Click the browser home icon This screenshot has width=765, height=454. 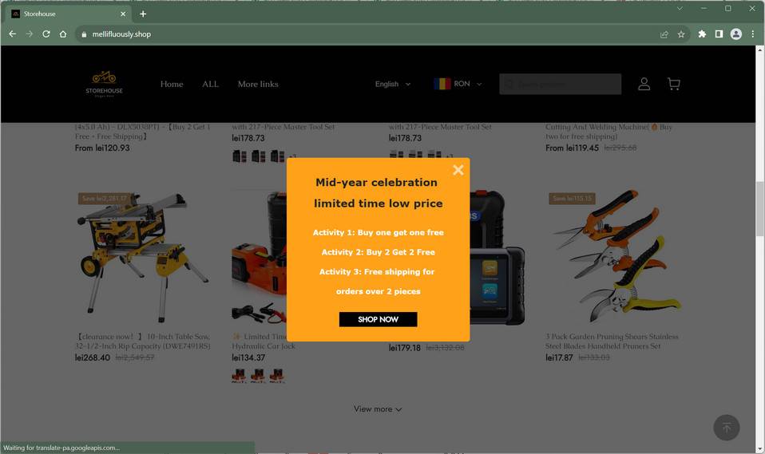pyautogui.click(x=63, y=34)
